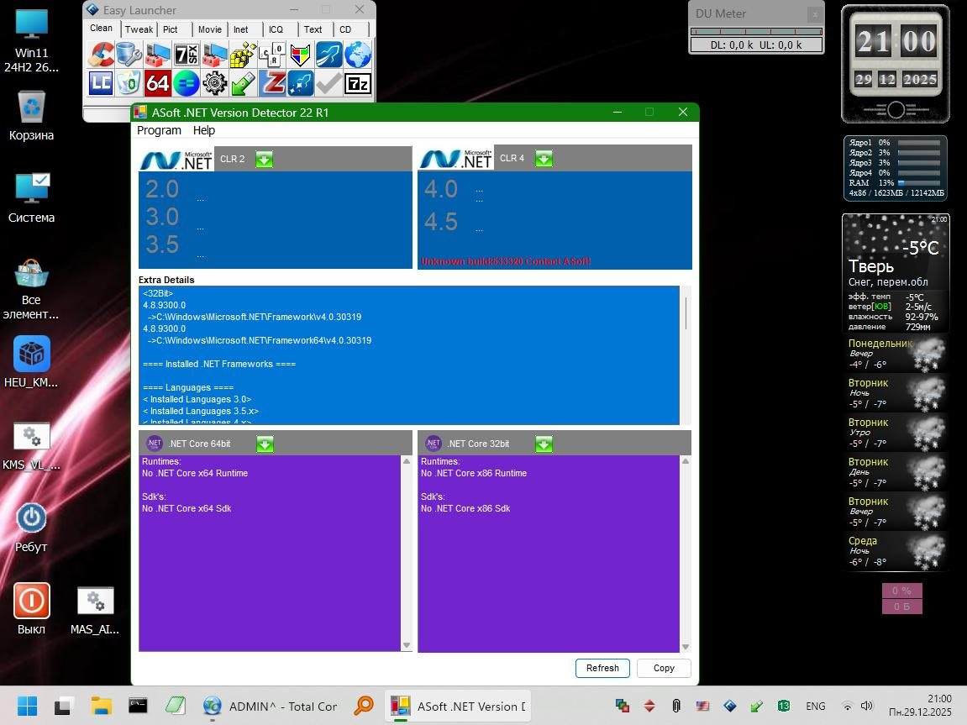Screen dimensions: 967x725
Task: Click the Extra Details scrollbar thumb
Action: (x=686, y=313)
